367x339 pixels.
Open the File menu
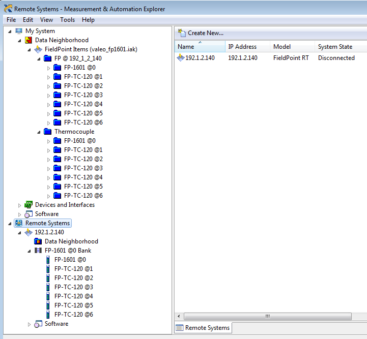[x=11, y=20]
